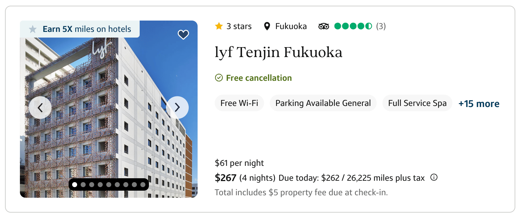
Task: Click the location pin icon beside Fukuoka
Action: click(267, 26)
